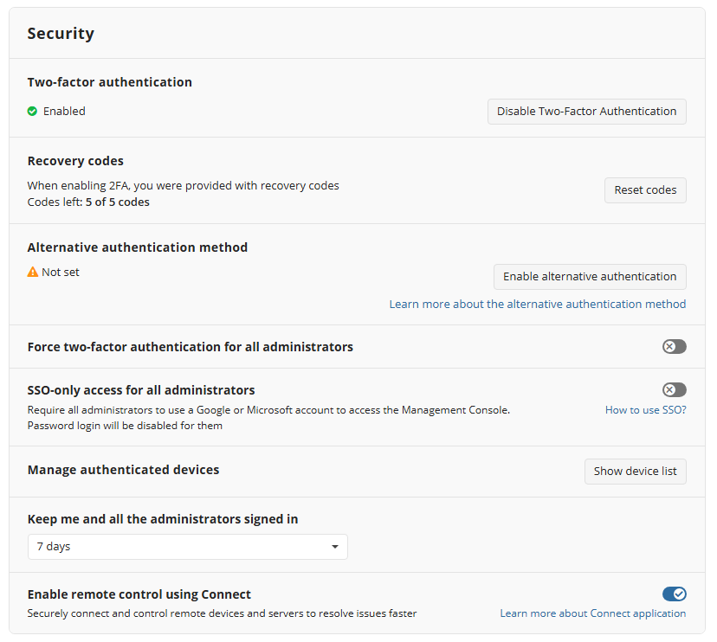Open the Show device list button
The width and height of the screenshot is (717, 642).
635,472
